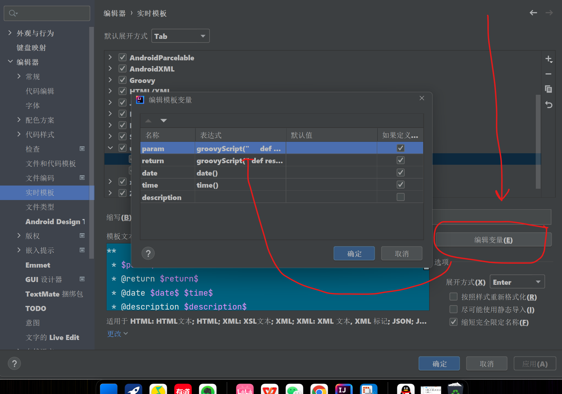Click the 更改 link under applicable contexts
The image size is (562, 394).
(x=117, y=334)
